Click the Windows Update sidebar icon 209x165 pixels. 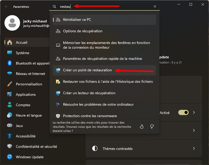10,157
